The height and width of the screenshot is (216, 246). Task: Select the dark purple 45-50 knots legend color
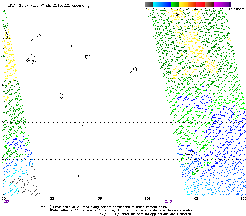coord(227,4)
